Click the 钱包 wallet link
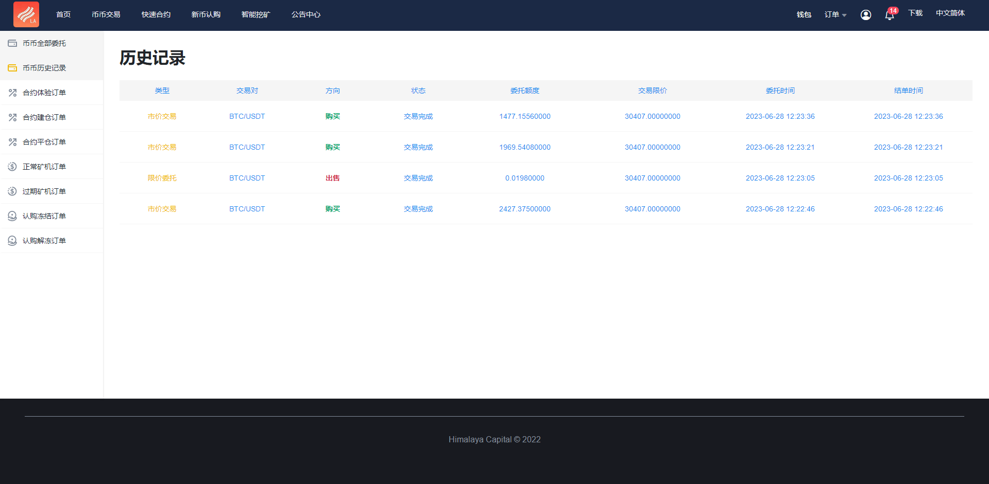Screen dimensions: 989x484 [x=804, y=15]
